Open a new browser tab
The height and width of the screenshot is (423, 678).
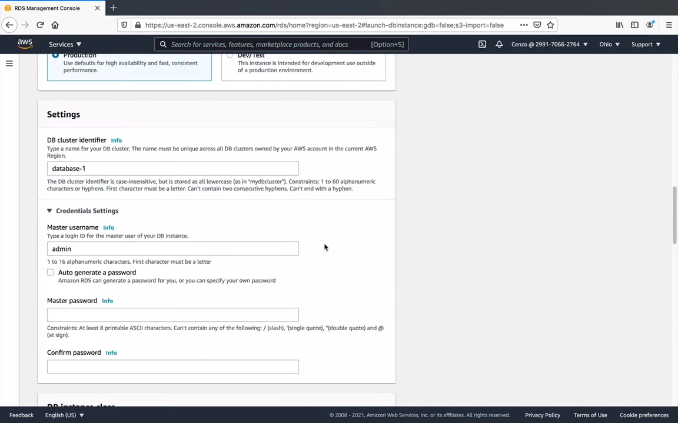point(113,8)
